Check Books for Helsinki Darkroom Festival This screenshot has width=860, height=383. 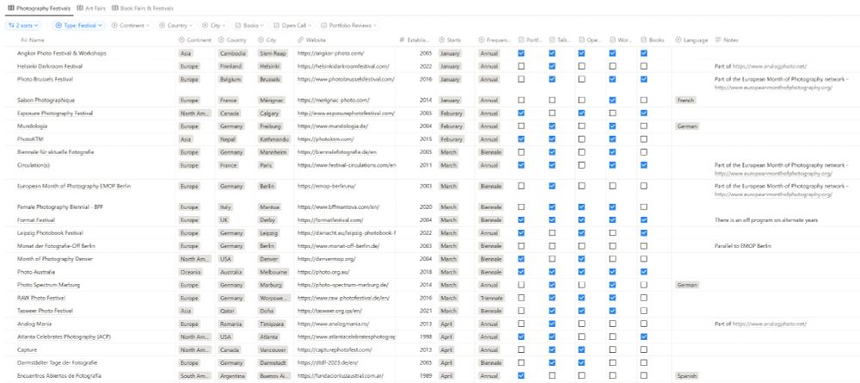pyautogui.click(x=643, y=66)
